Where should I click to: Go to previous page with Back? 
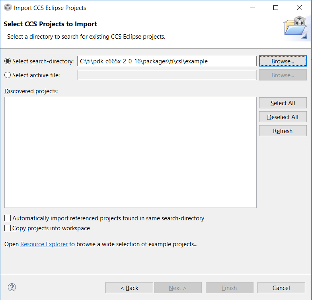(129, 288)
